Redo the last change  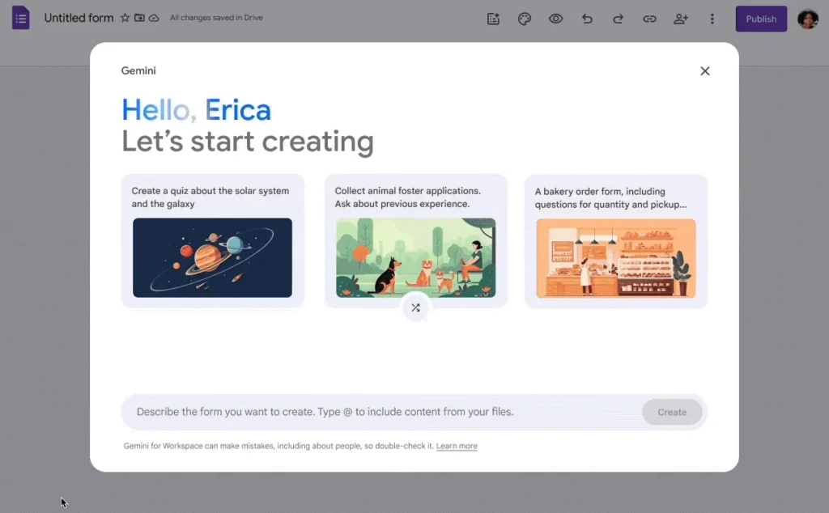[x=618, y=18]
